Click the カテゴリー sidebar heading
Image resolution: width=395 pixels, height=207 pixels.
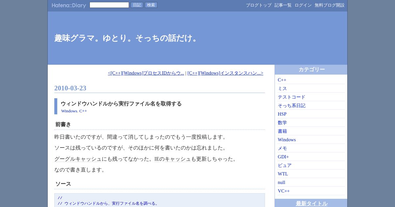pyautogui.click(x=312, y=70)
